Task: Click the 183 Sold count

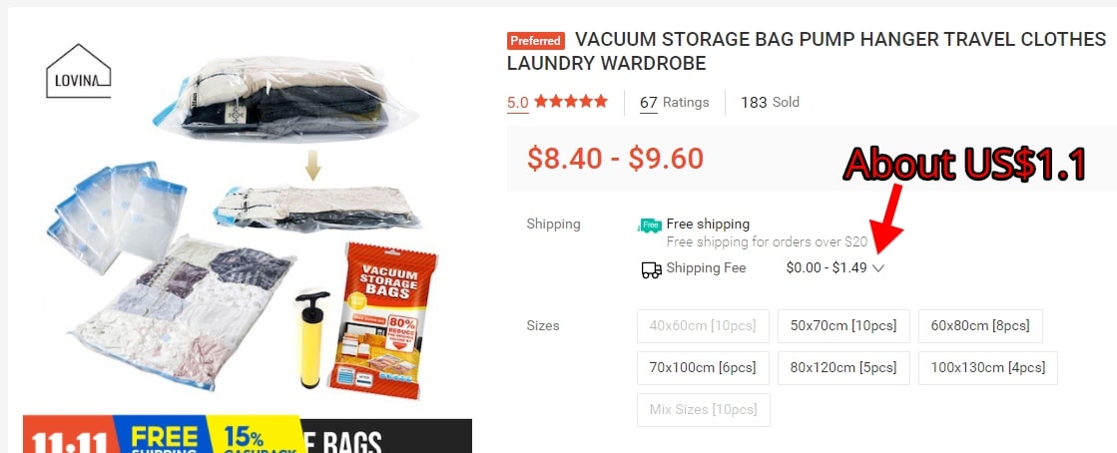Action: pyautogui.click(x=770, y=102)
